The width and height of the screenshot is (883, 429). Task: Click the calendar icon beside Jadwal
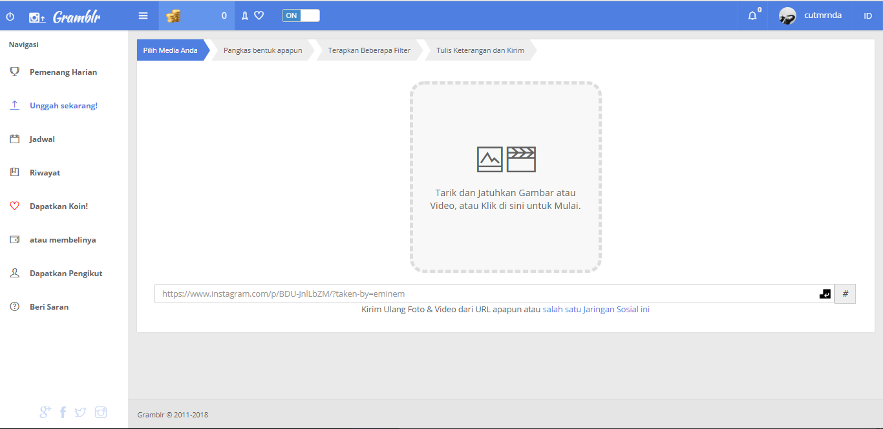point(15,139)
